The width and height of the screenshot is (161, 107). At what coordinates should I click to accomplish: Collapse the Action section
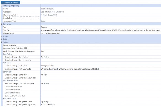pyautogui.click(x=2, y=42)
